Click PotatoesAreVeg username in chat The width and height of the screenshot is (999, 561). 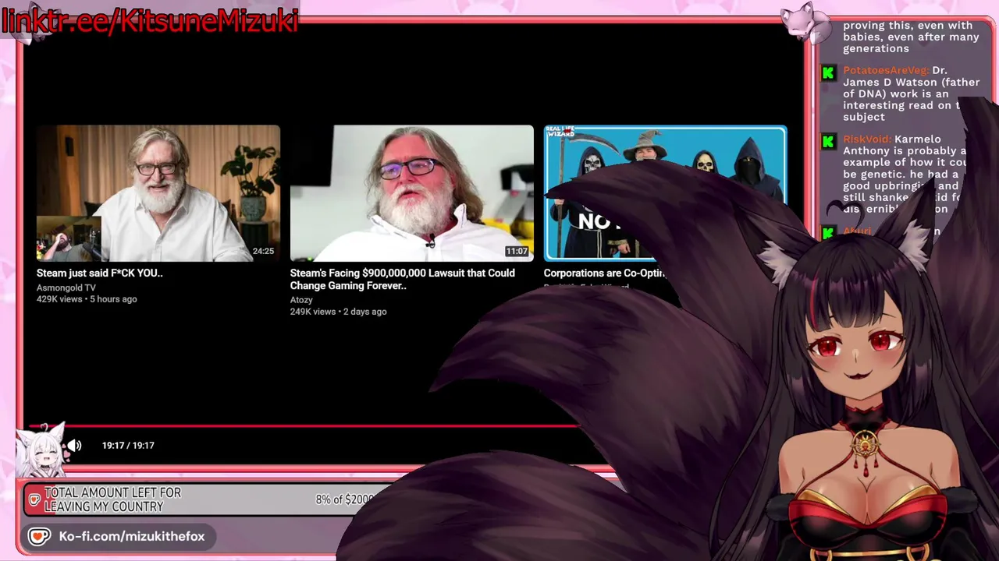point(886,70)
